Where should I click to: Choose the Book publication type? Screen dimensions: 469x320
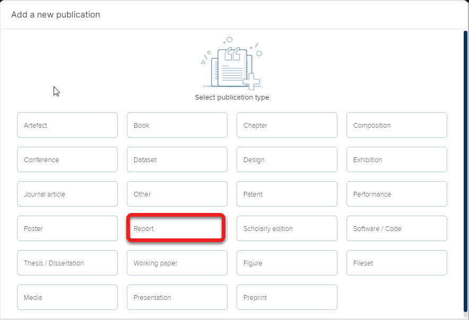coord(177,125)
